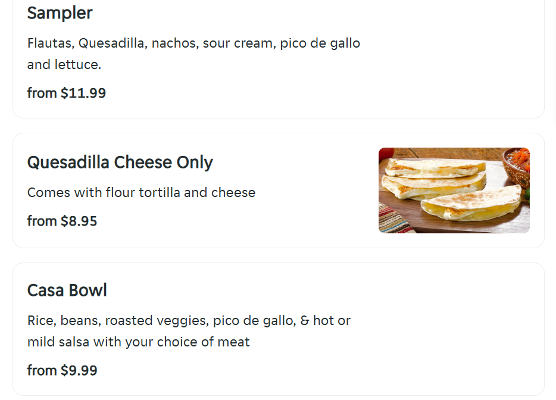This screenshot has width=556, height=400.
Task: Open the Quesadilla Cheese Only title
Action: click(x=120, y=162)
